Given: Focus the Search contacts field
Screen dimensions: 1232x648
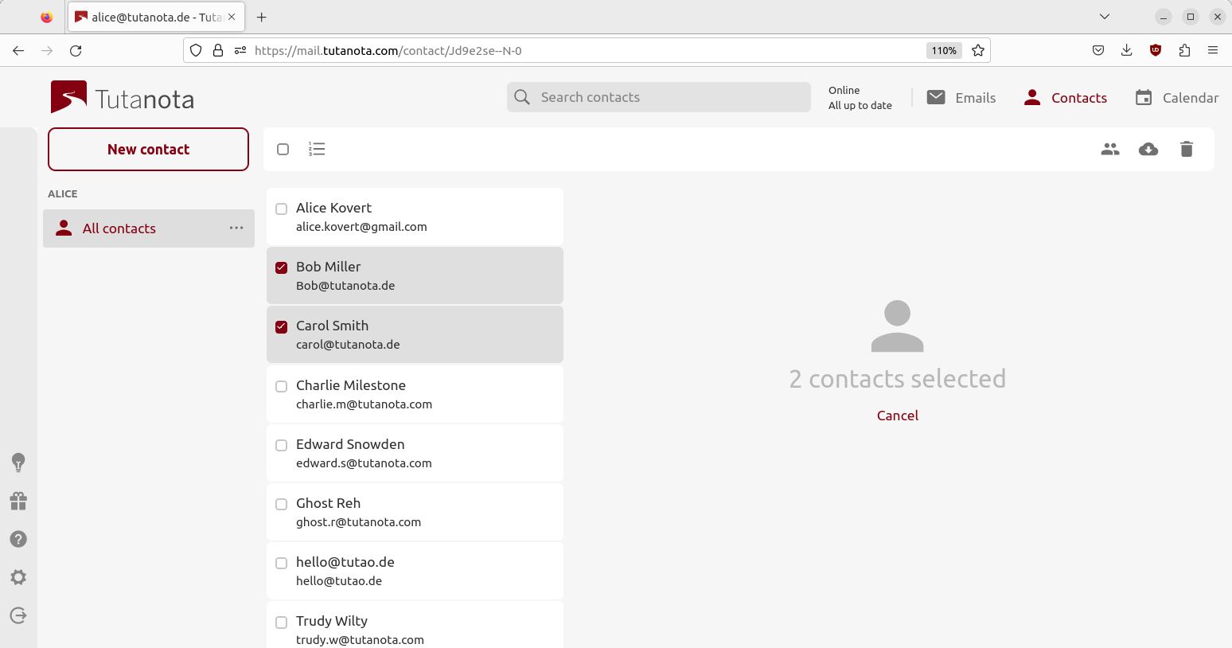Looking at the screenshot, I should click(x=659, y=97).
